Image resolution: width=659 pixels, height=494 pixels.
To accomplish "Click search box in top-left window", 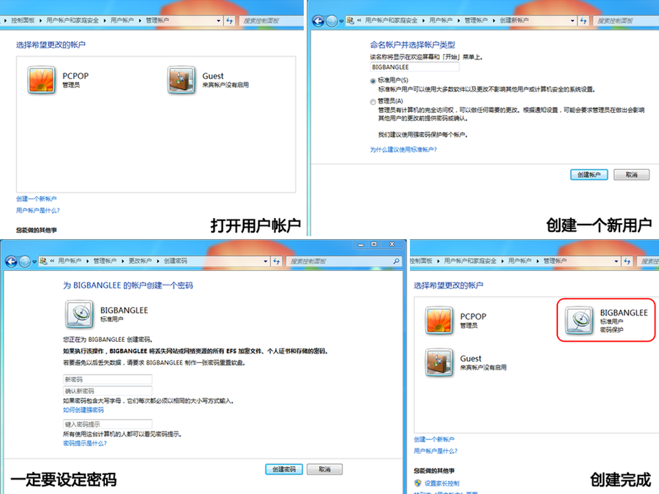I will coord(272,20).
